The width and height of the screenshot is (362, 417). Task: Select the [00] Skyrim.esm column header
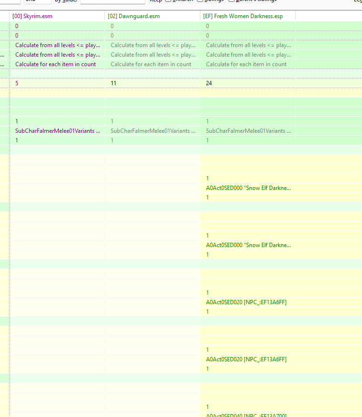point(57,16)
